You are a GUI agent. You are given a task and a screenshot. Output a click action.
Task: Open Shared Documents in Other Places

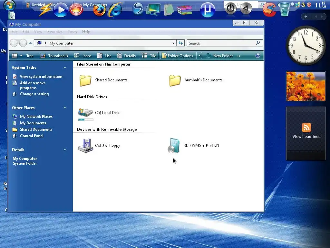point(36,129)
